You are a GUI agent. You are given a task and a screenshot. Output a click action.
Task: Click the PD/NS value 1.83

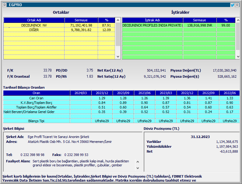point(90,76)
